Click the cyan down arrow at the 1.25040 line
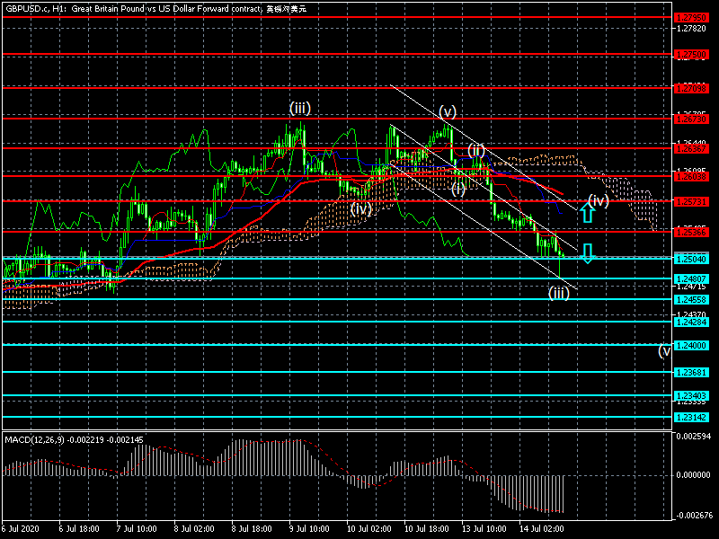This screenshot has height=539, width=719. [586, 253]
